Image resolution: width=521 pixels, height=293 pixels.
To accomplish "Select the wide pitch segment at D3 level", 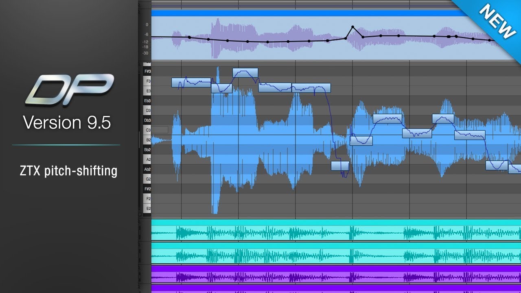I will click(x=387, y=118).
